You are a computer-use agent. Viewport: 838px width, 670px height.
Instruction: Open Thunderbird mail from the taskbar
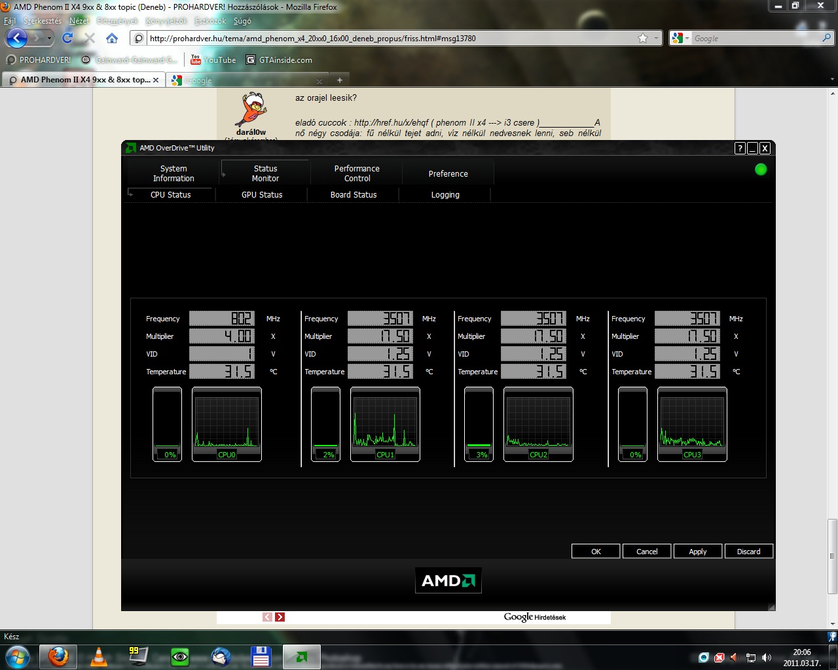[221, 656]
